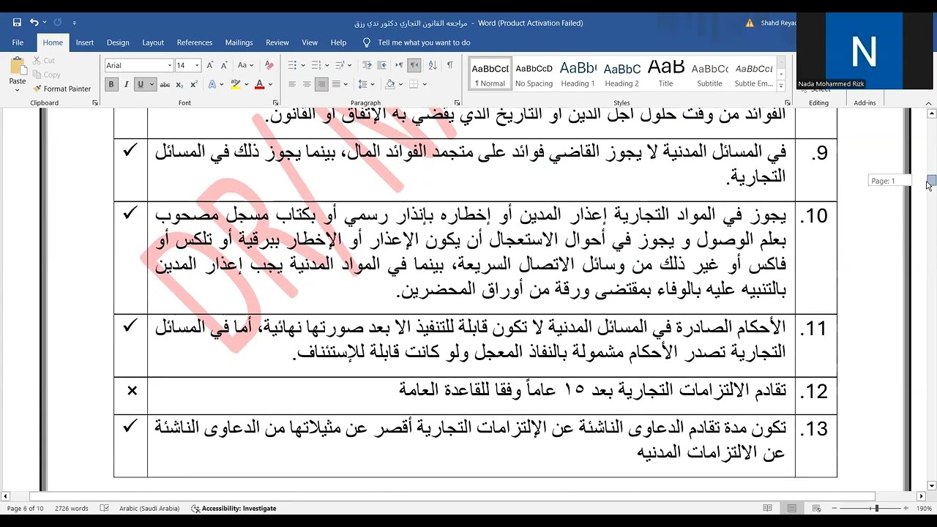Screen dimensions: 937x527
Task: Open Font dialog launcher
Action: (x=275, y=103)
